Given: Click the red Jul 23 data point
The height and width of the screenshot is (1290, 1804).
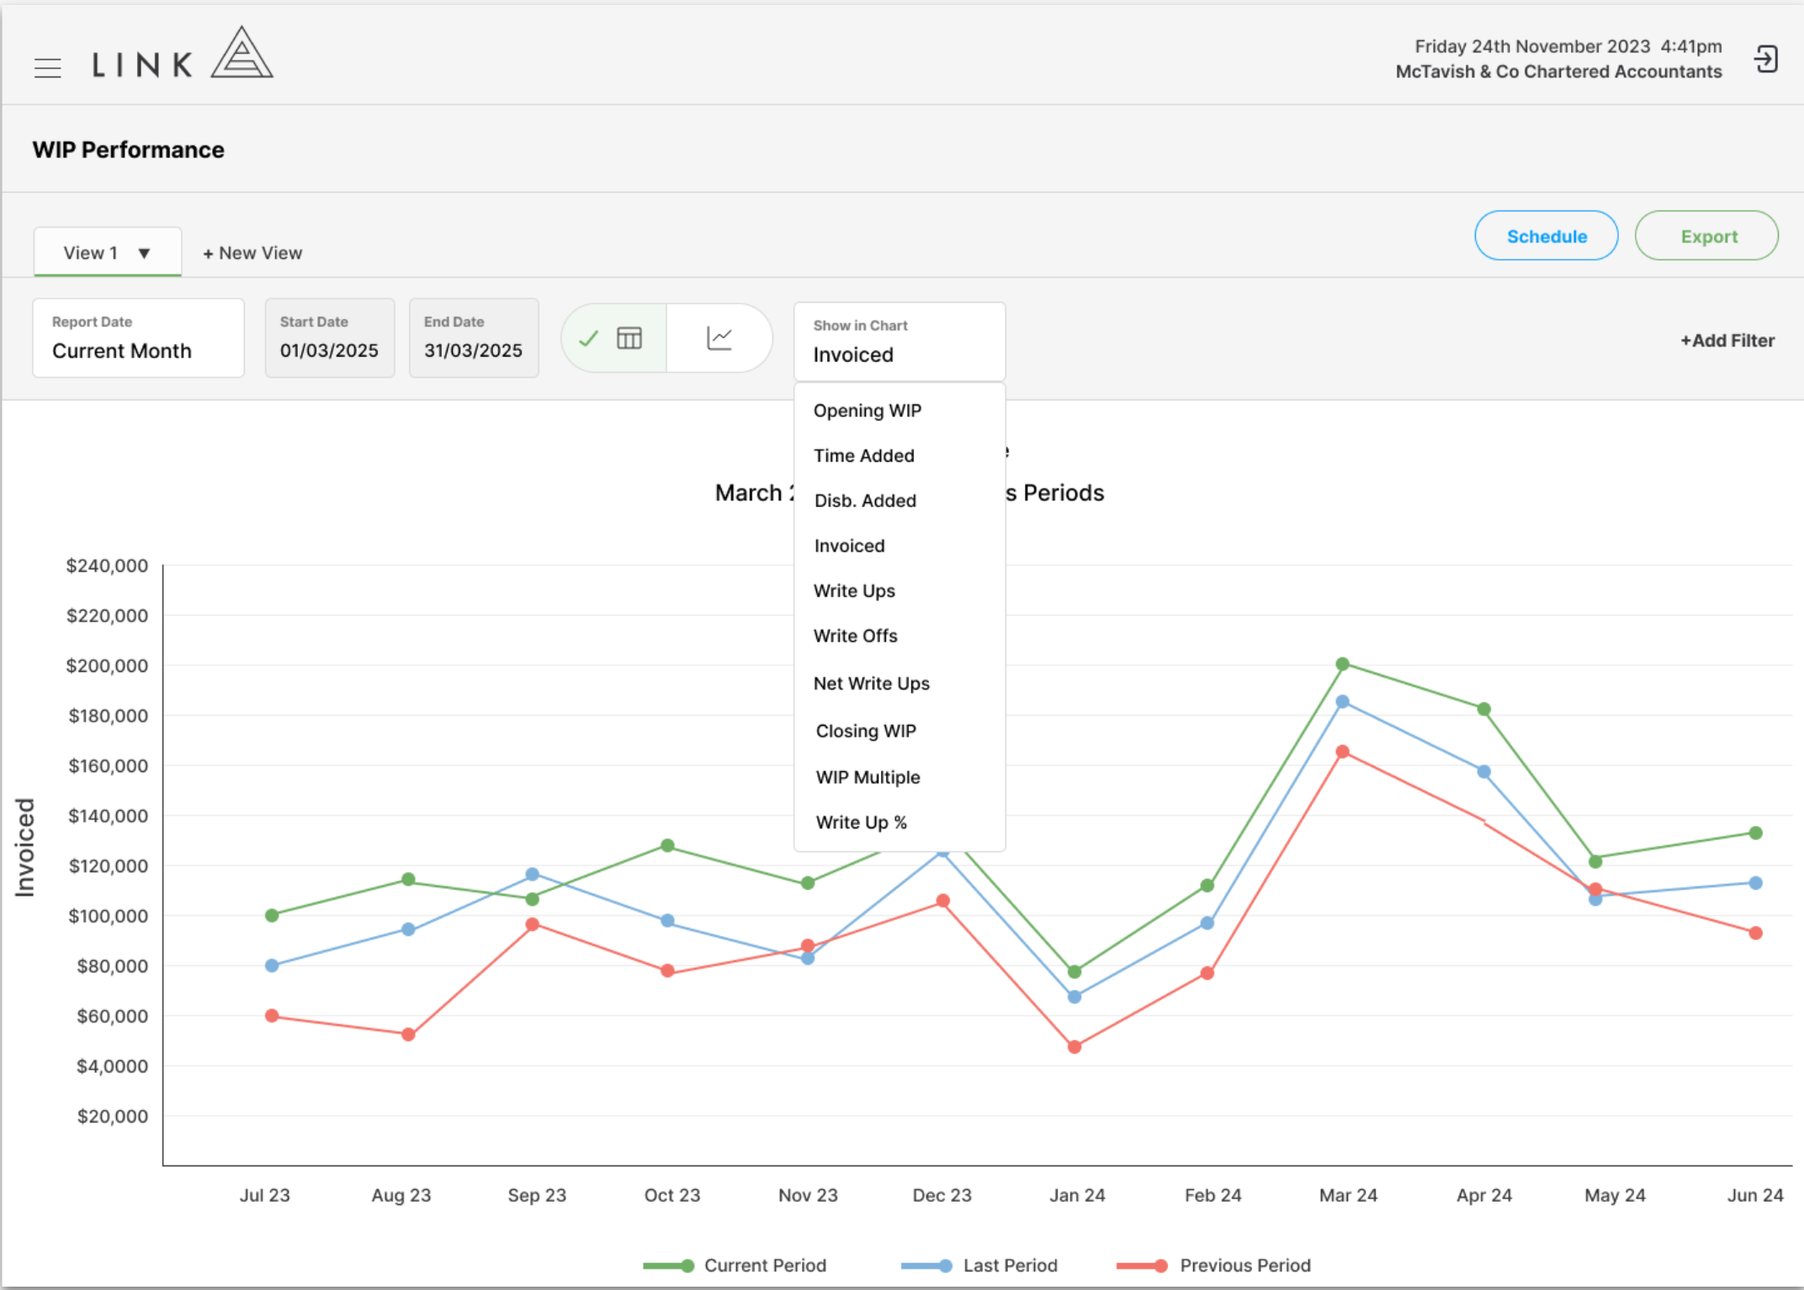Looking at the screenshot, I should pos(272,1016).
